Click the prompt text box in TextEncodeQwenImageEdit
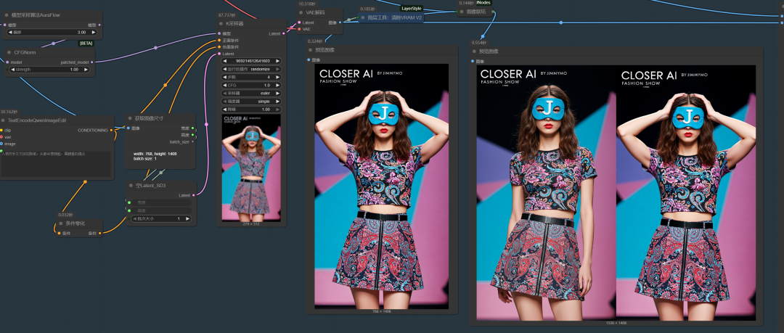Screen dimensions: 784x333 [55, 163]
